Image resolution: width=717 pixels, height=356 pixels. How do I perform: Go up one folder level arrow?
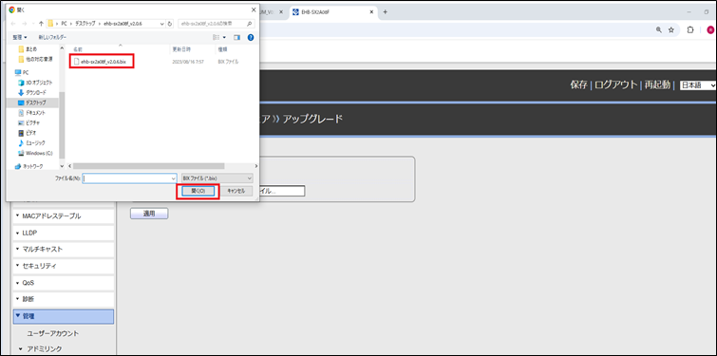tap(42, 24)
